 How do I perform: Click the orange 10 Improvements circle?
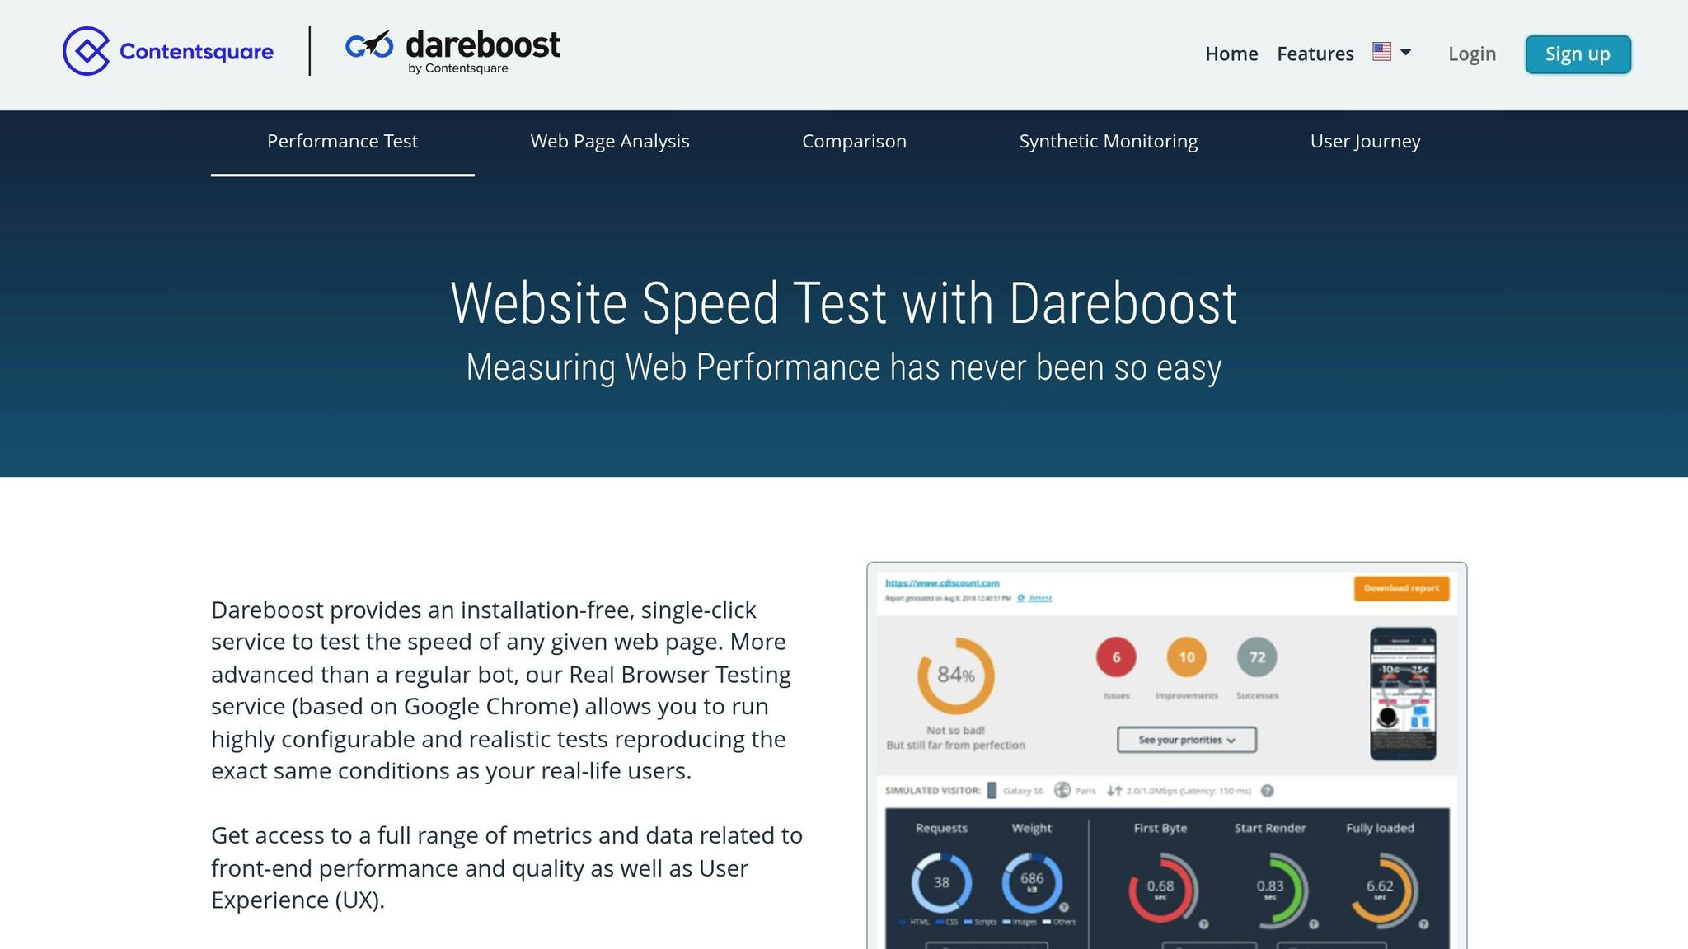[x=1187, y=657]
